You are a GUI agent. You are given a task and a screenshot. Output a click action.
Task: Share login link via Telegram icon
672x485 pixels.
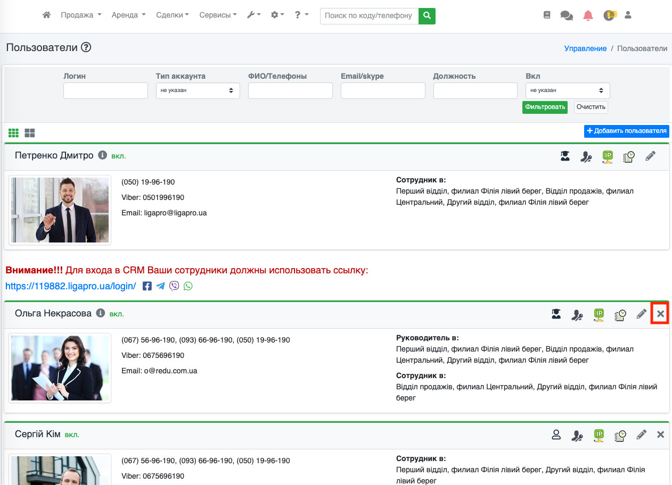point(160,286)
